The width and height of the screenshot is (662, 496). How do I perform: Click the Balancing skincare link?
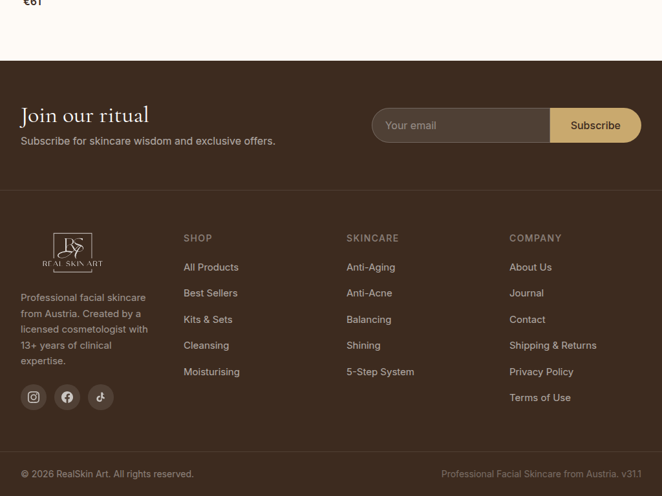(368, 319)
